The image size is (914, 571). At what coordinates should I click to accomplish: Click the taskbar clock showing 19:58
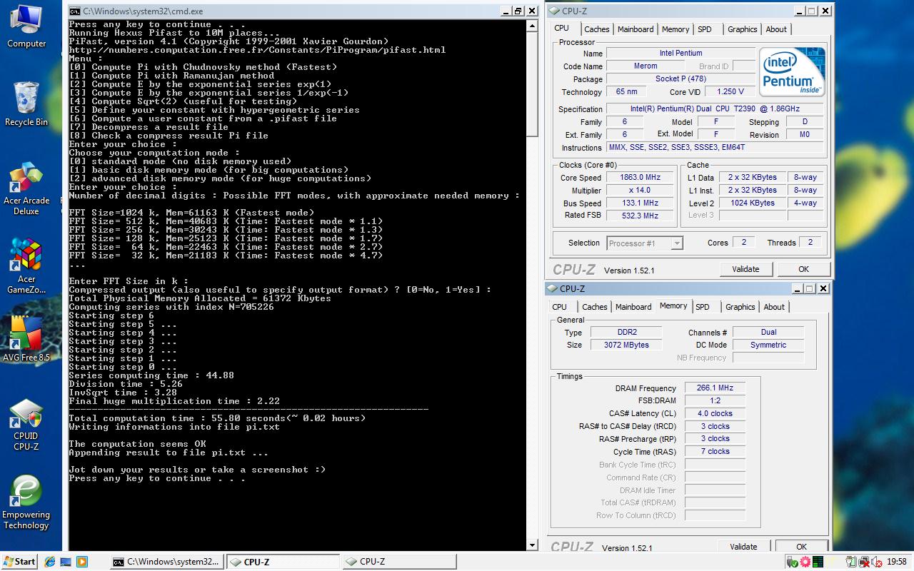click(897, 562)
